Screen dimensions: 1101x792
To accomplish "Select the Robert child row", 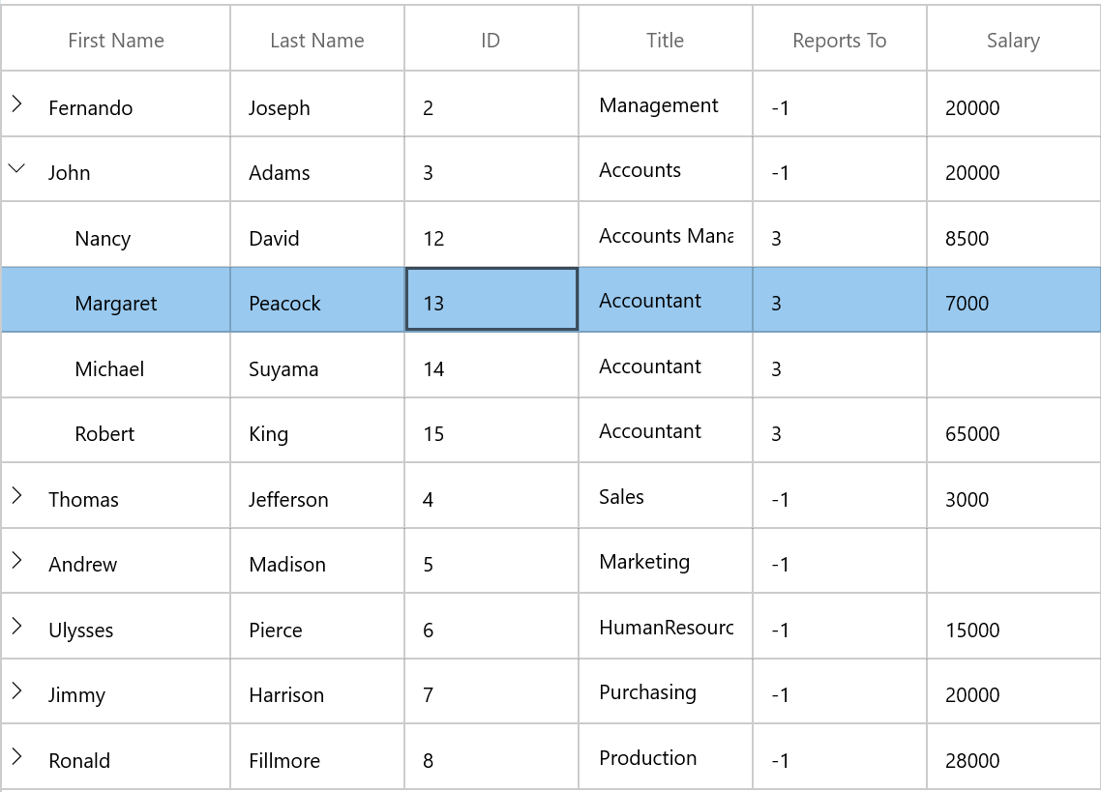I will 104,434.
